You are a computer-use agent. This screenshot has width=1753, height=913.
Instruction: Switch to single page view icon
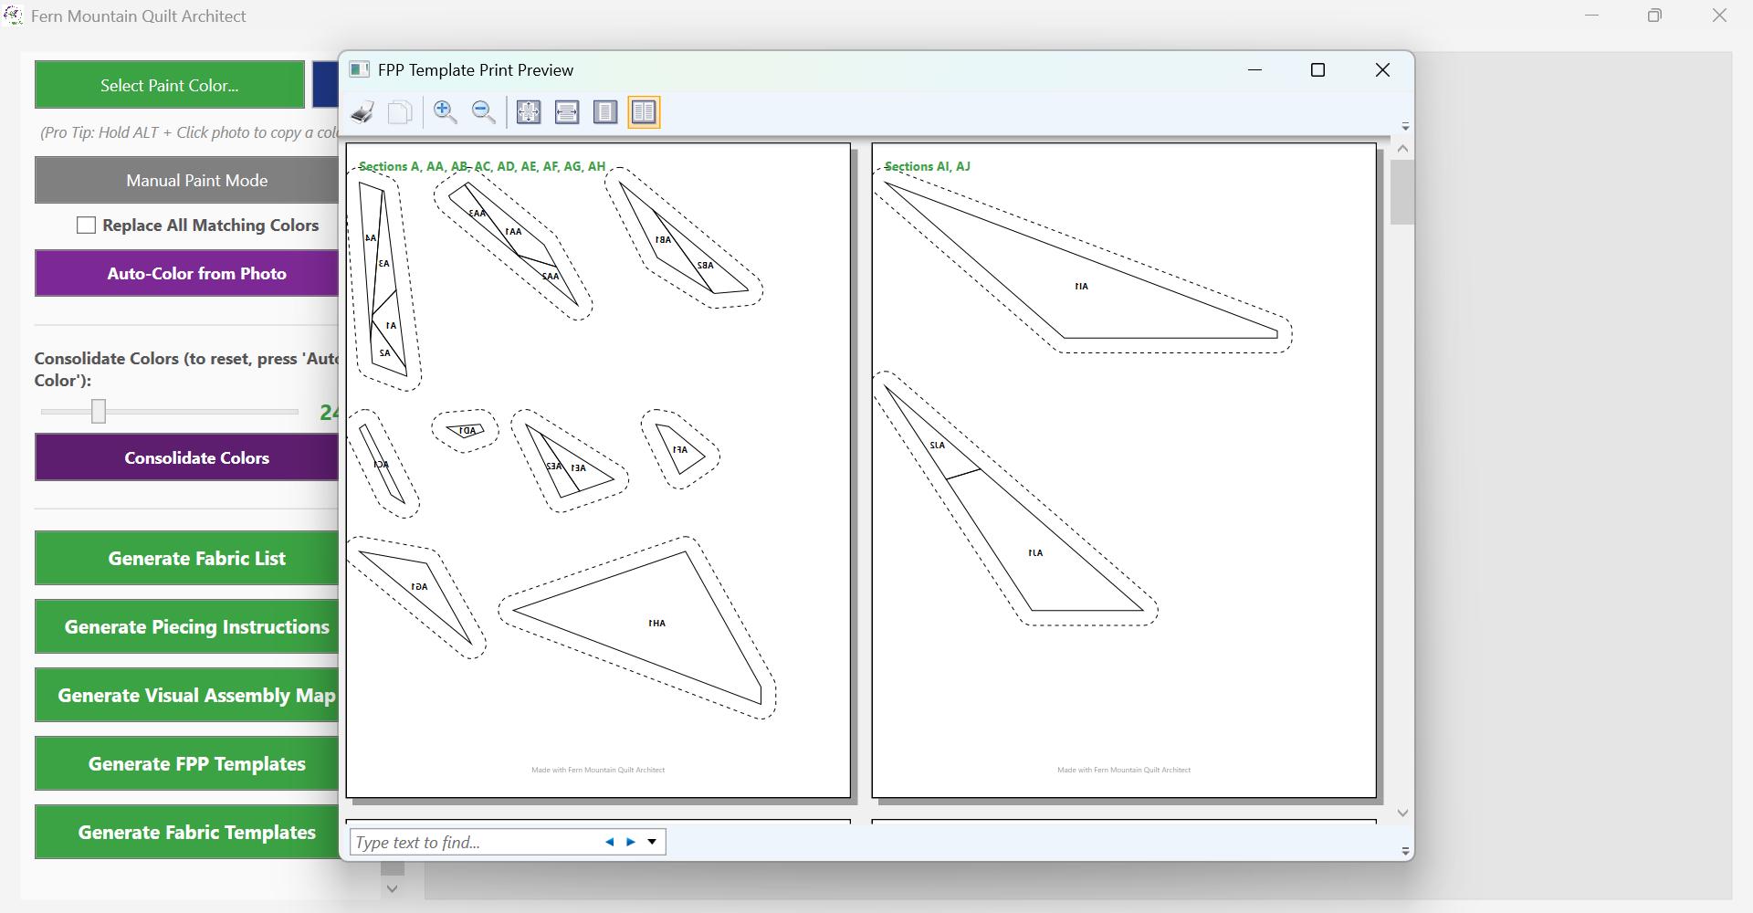click(605, 112)
